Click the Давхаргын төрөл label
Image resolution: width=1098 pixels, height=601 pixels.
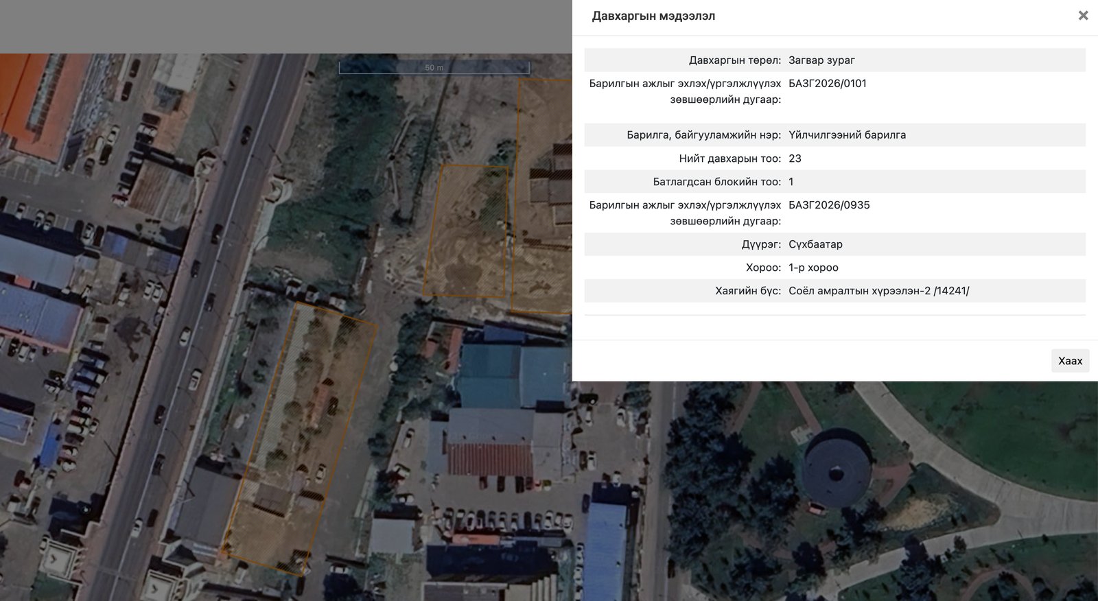coord(735,60)
